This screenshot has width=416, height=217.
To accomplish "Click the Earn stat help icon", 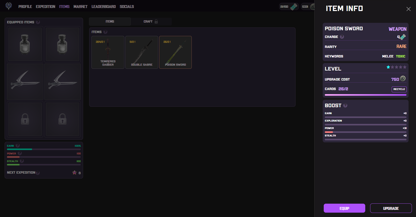I will [18, 145].
